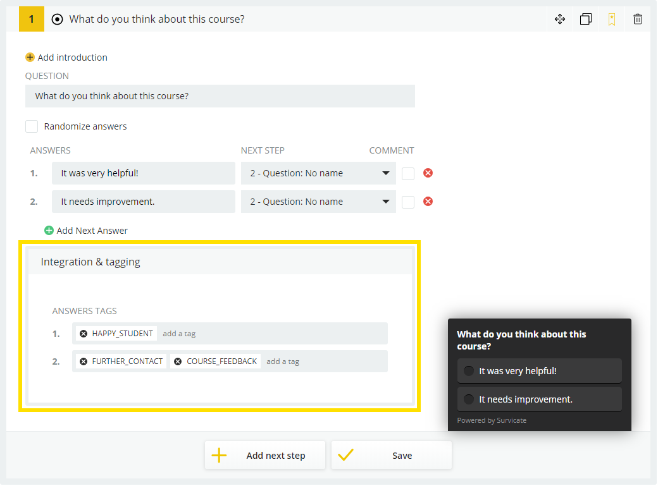Click the question number 1 badge

[32, 20]
